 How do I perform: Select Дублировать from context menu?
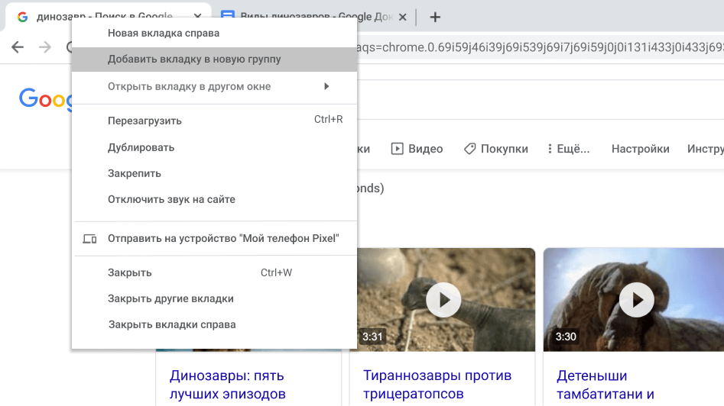coord(141,147)
